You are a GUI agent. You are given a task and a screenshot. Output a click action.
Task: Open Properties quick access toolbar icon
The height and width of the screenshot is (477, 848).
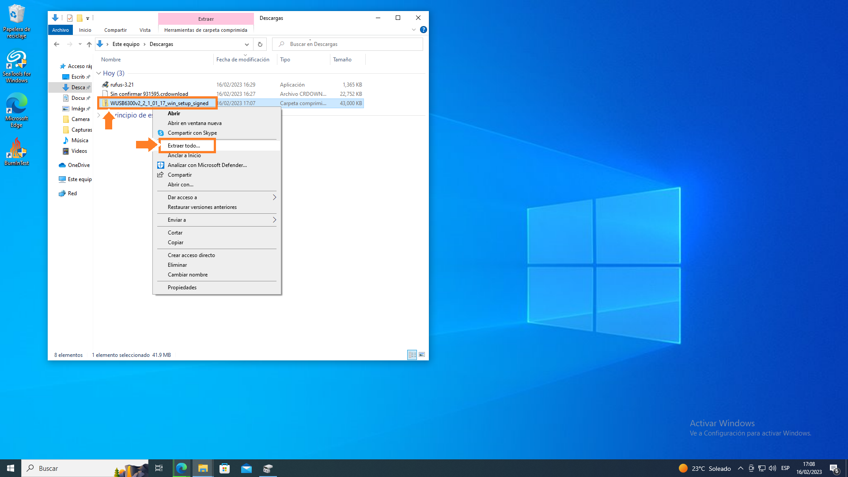tap(70, 18)
